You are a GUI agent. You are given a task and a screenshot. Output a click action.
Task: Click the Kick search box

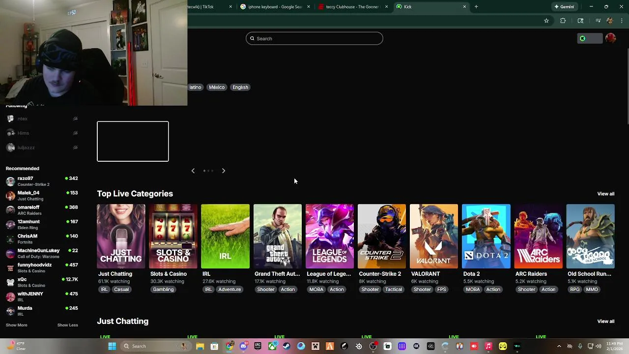[314, 38]
